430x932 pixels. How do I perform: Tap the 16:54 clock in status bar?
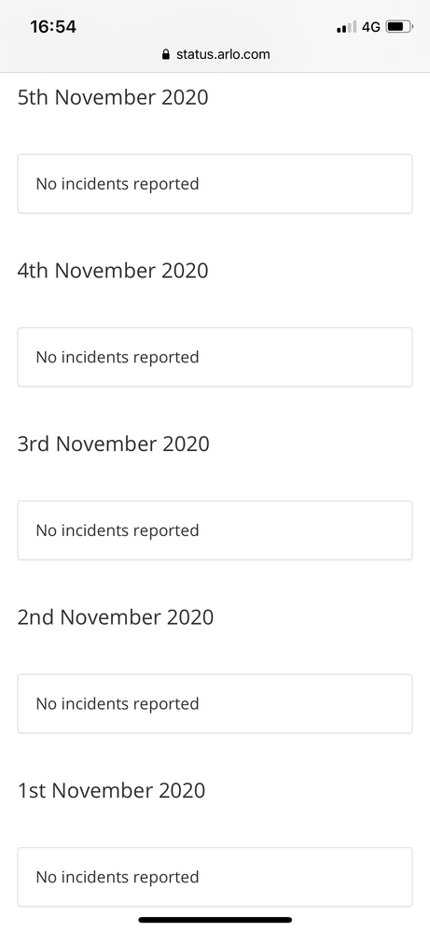[53, 27]
